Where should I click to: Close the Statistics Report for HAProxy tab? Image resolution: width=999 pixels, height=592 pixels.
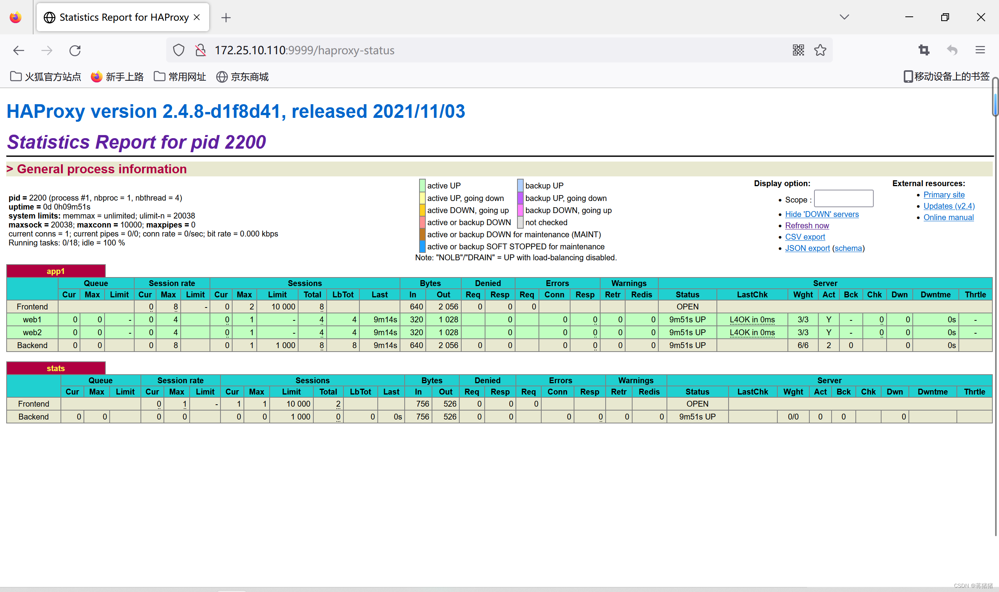click(197, 17)
